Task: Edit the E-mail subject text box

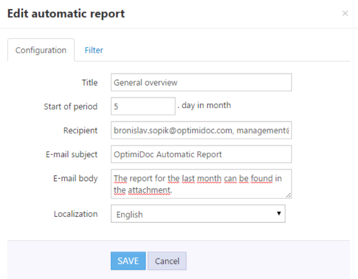Action: (x=201, y=154)
